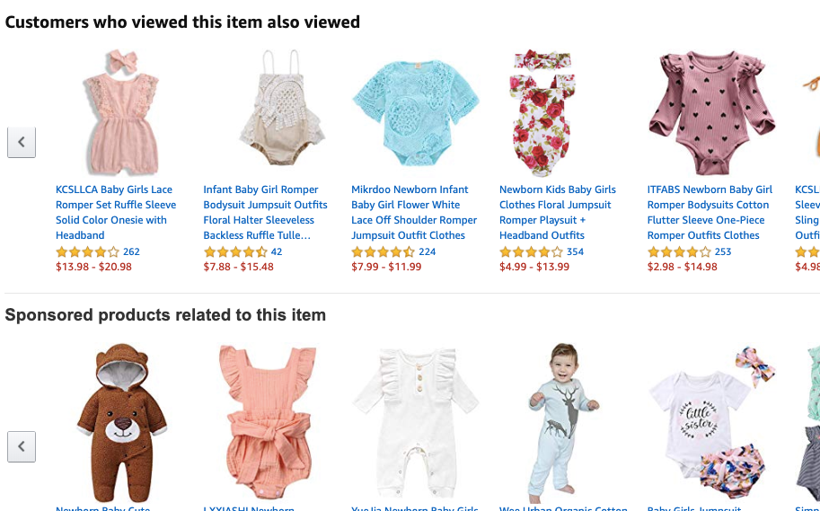820x511 pixels.
Task: Click star rating of ITFABS romper bodysuit
Action: pyautogui.click(x=679, y=251)
